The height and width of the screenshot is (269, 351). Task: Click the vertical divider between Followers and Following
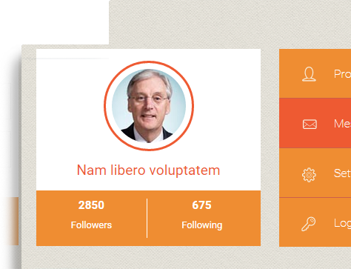tap(147, 218)
